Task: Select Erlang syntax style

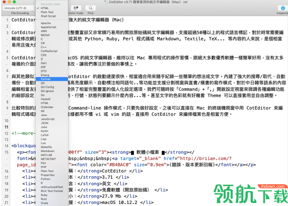Action: click(x=45, y=75)
